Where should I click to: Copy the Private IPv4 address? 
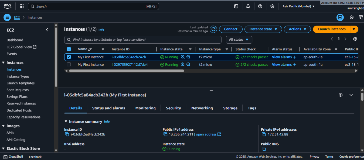point(264,134)
